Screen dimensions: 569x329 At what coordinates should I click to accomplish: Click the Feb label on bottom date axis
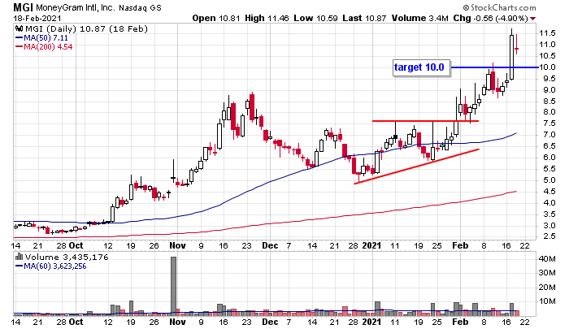[460, 322]
